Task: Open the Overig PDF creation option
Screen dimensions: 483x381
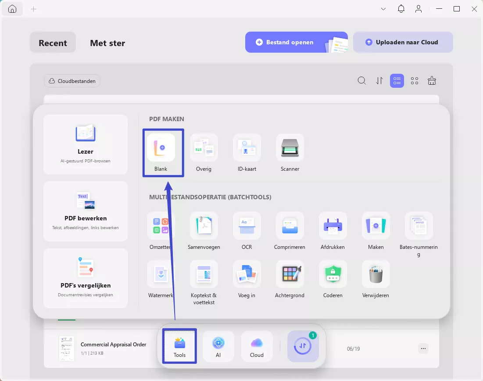Action: tap(204, 153)
